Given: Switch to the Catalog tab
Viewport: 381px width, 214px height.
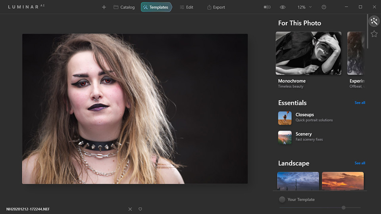Looking at the screenshot, I should pyautogui.click(x=124, y=7).
